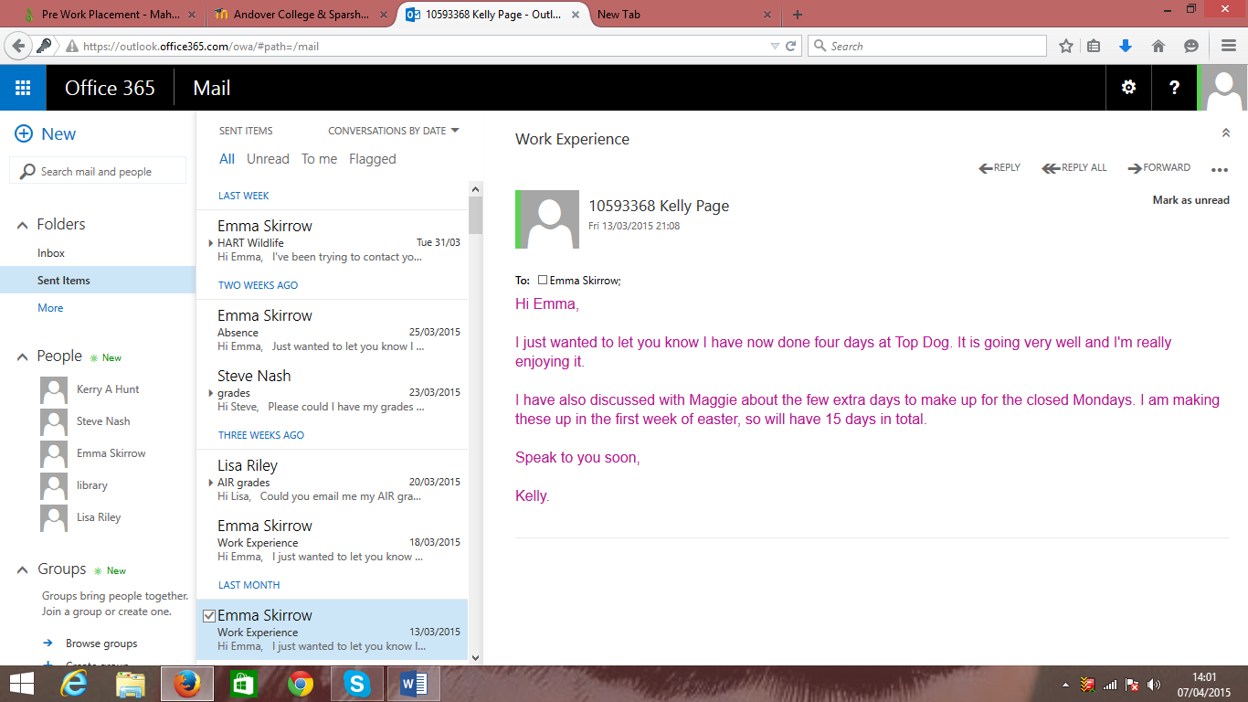Open the Office 365 app launcher grid
Image resolution: width=1248 pixels, height=702 pixels.
coord(23,88)
